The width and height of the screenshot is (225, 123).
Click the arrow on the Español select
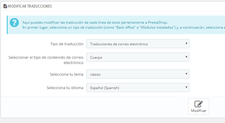click(x=186, y=88)
